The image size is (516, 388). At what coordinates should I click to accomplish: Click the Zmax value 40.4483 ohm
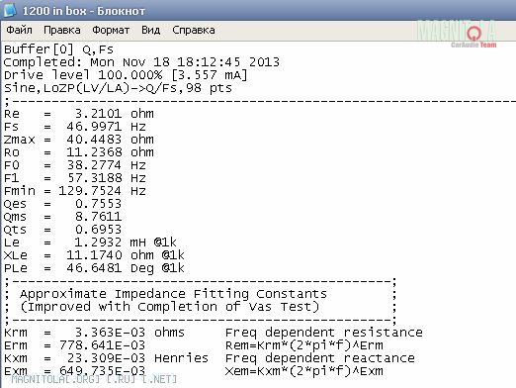tap(110, 140)
